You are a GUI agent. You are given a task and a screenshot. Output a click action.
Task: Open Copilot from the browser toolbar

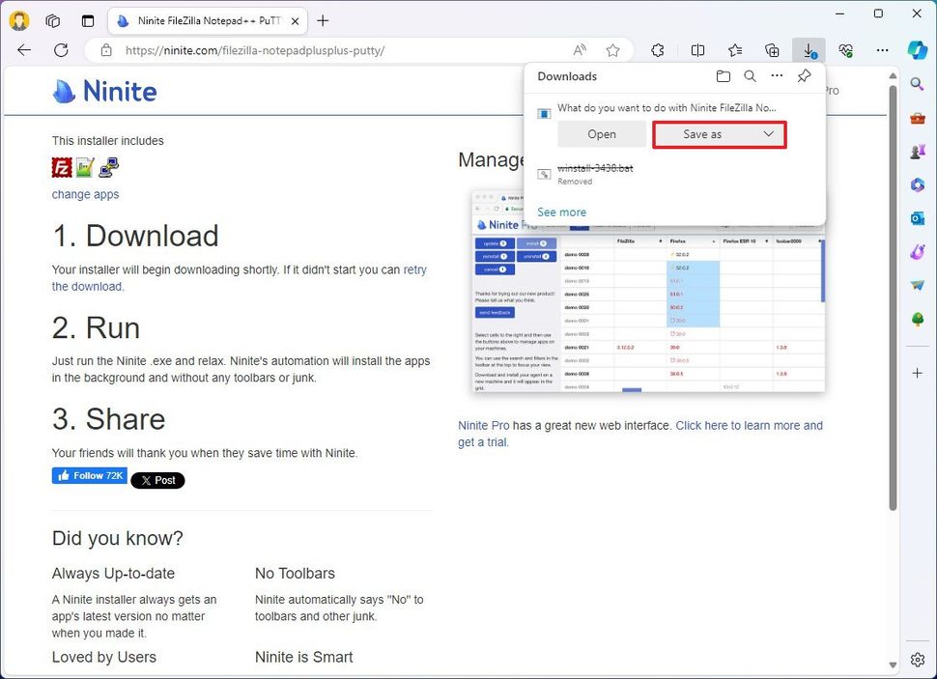(x=916, y=50)
